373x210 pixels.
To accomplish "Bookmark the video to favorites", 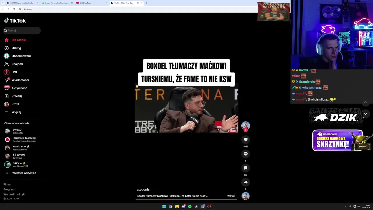I will (246, 168).
